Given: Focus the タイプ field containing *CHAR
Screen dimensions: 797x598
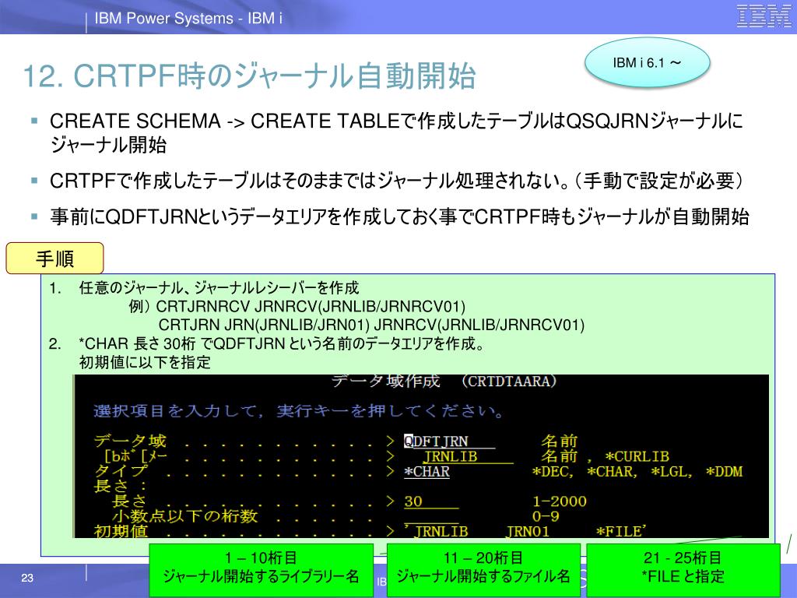Looking at the screenshot, I should pyautogui.click(x=427, y=472).
